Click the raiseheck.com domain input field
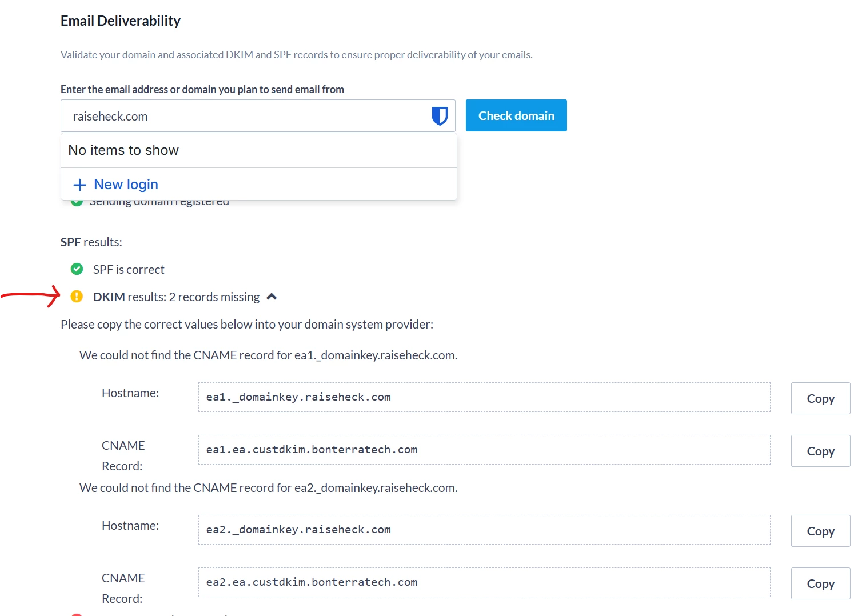The width and height of the screenshot is (858, 616). pos(258,116)
